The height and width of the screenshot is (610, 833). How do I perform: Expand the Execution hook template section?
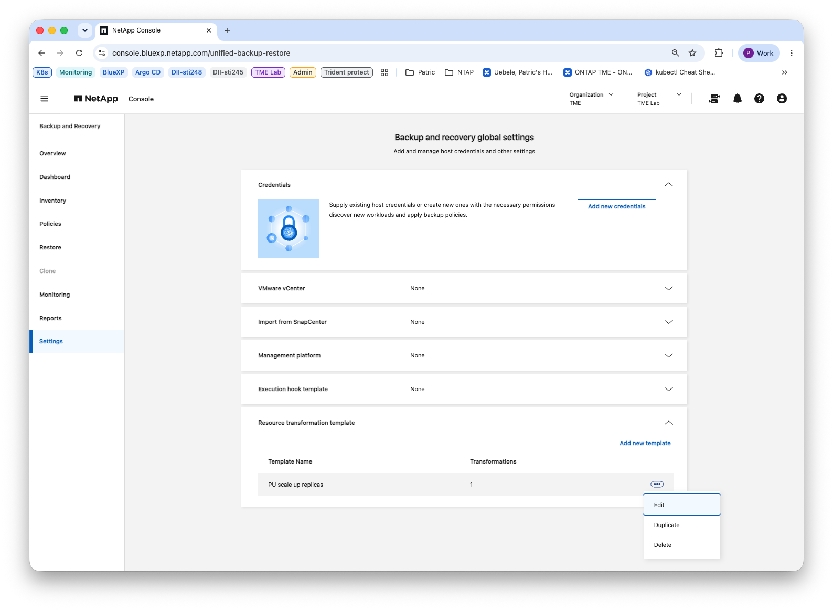click(669, 390)
